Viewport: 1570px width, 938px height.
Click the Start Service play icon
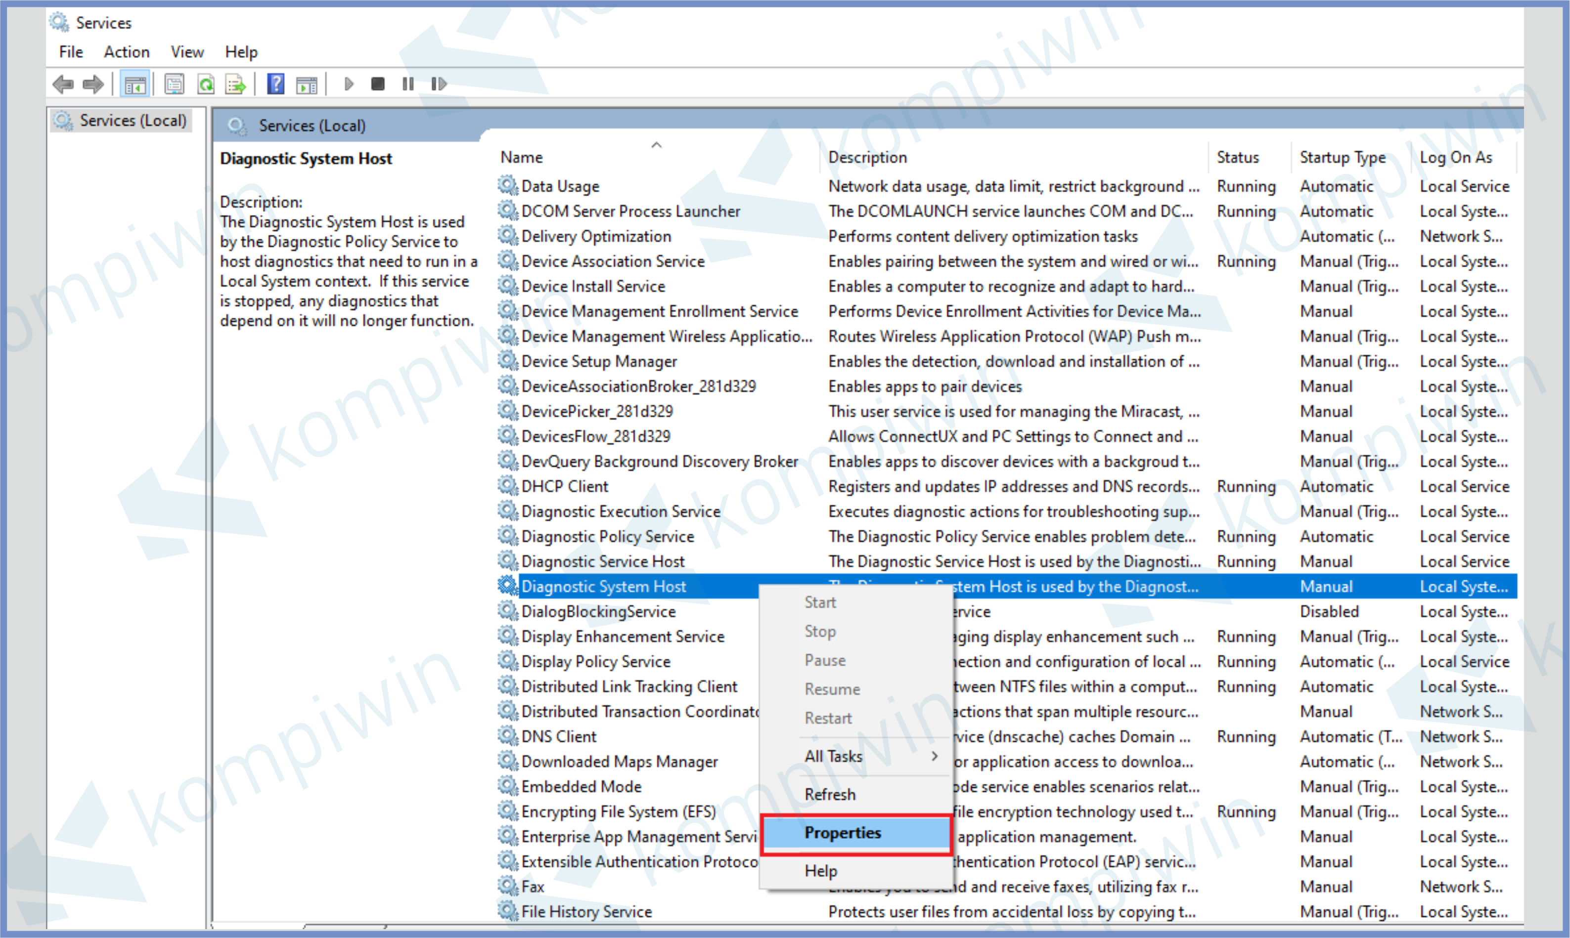(x=349, y=84)
